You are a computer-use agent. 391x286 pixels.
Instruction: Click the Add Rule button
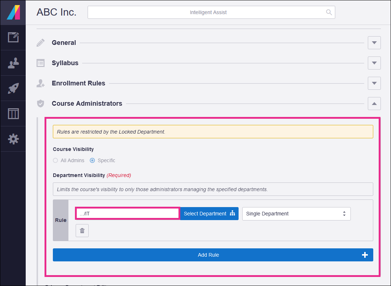[213, 255]
